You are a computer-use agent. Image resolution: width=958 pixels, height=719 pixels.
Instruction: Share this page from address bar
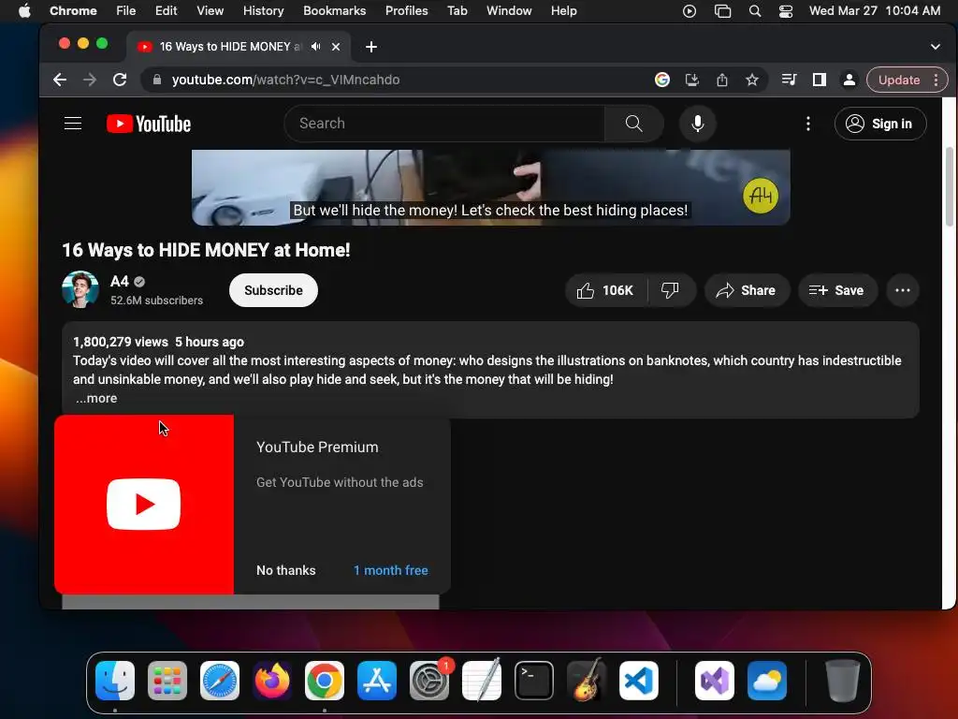(x=722, y=81)
